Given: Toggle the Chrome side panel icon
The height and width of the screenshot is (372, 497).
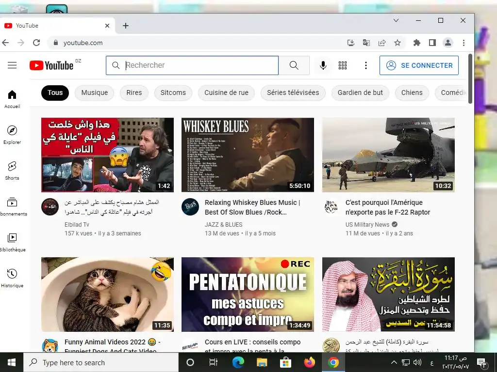Looking at the screenshot, I should click(x=432, y=43).
